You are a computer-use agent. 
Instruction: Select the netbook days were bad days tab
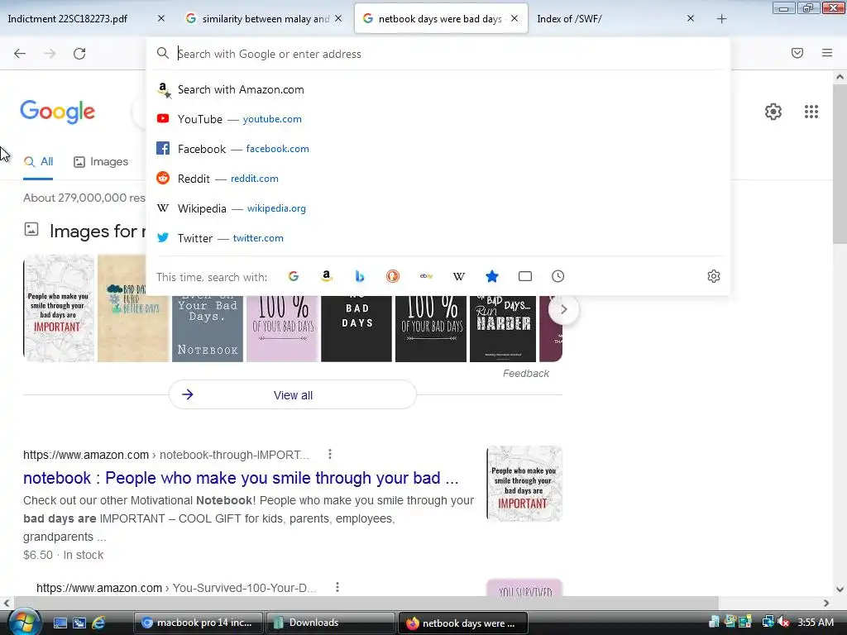441,19
